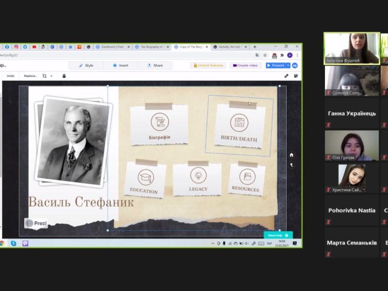
Task: Open the Style menu
Action: tap(86, 65)
